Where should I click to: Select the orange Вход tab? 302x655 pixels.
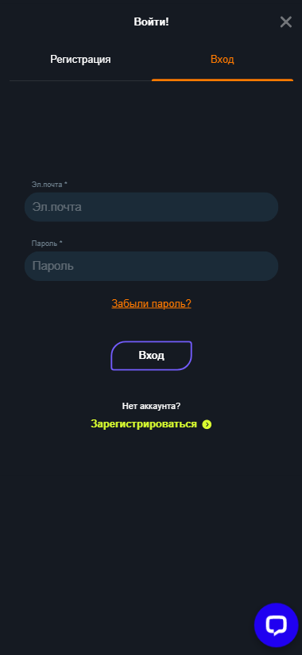[x=223, y=60]
